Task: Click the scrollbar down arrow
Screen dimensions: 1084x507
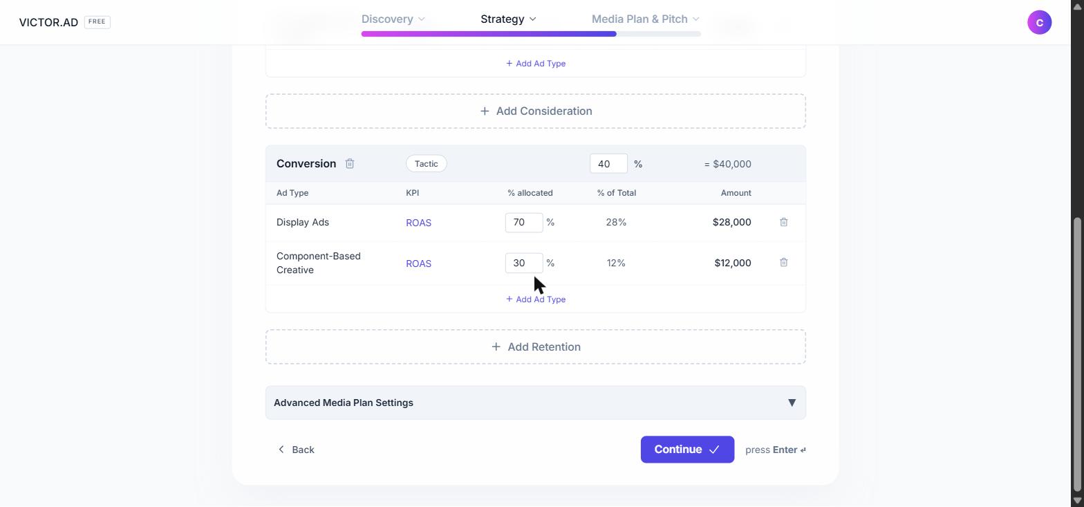Action: click(1077, 500)
